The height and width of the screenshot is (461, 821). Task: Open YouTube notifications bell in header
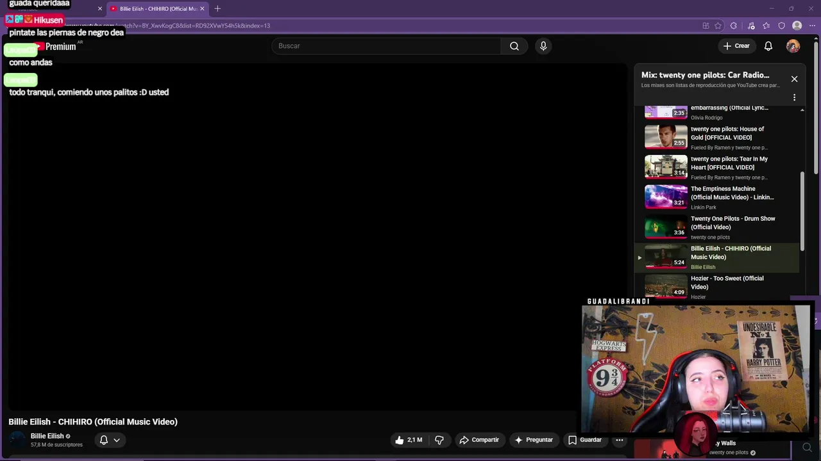click(768, 46)
